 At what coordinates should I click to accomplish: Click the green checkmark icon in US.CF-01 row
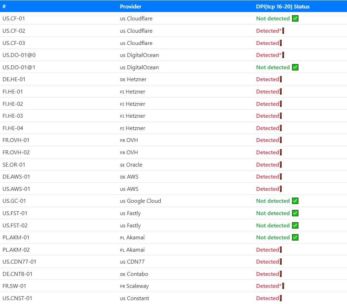click(x=295, y=18)
